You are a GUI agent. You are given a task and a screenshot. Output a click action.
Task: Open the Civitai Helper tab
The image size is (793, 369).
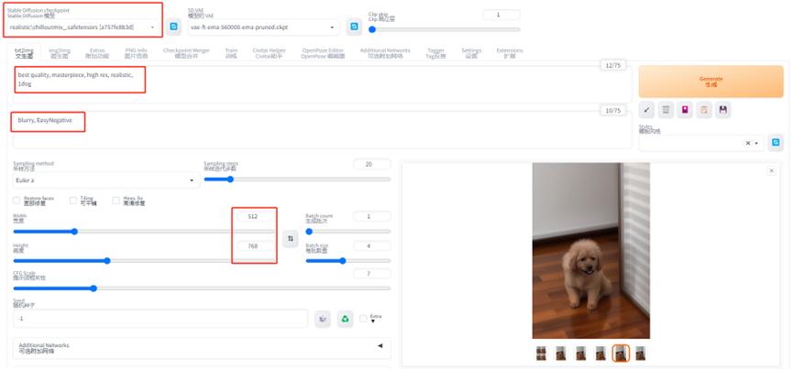[x=269, y=53]
